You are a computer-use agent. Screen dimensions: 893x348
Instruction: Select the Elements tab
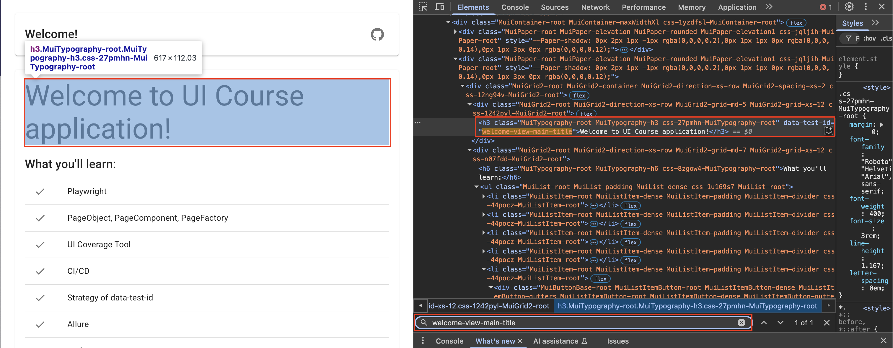[x=473, y=7]
